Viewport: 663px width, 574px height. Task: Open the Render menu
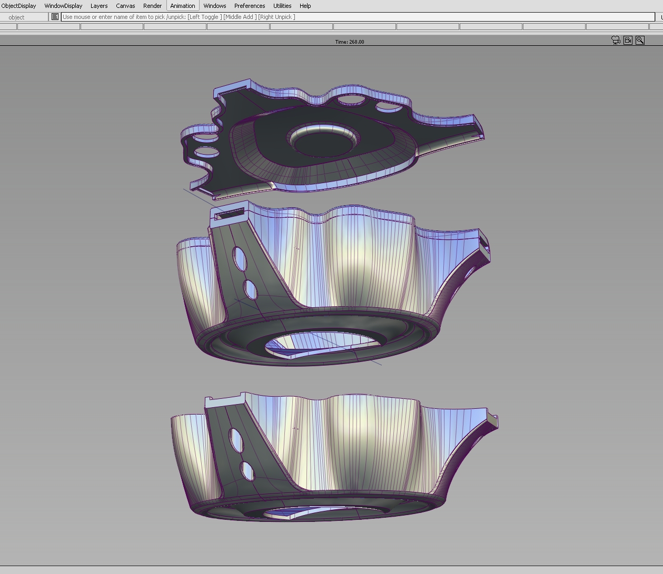tap(152, 6)
